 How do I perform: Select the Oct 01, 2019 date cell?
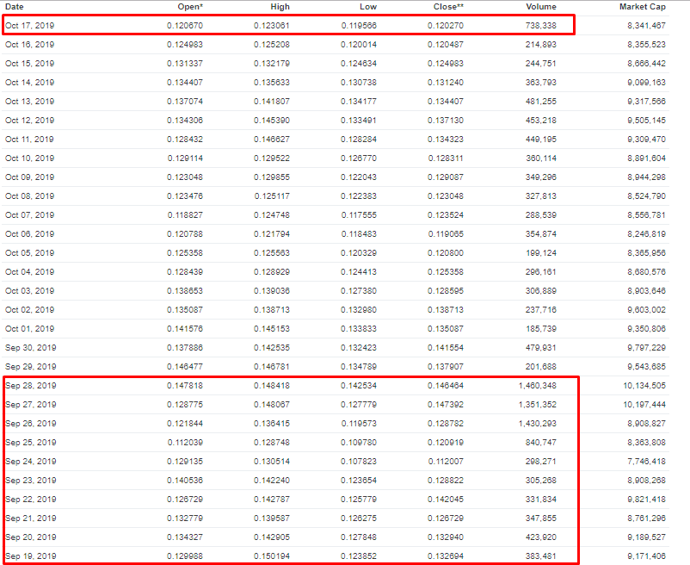(29, 329)
